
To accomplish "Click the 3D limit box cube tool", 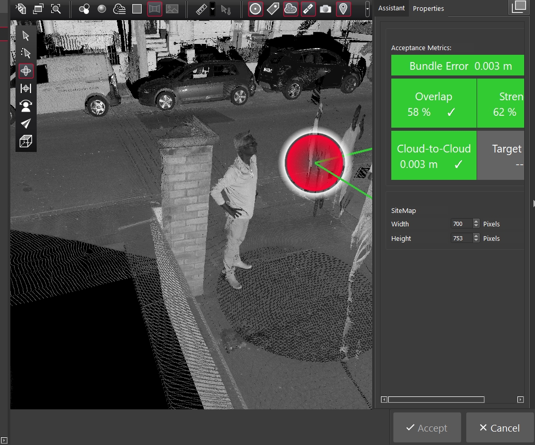I will coord(26,141).
